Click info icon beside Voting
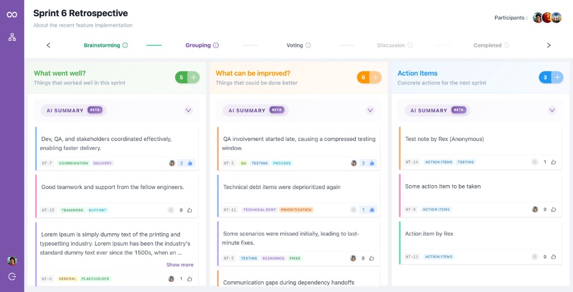 (x=308, y=45)
